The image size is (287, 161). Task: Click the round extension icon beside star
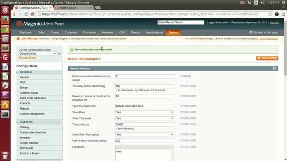pyautogui.click(x=277, y=14)
